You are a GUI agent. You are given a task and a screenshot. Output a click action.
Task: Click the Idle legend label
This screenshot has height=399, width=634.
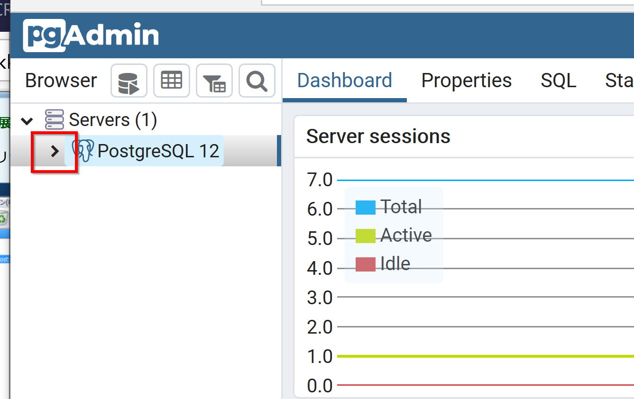[395, 263]
